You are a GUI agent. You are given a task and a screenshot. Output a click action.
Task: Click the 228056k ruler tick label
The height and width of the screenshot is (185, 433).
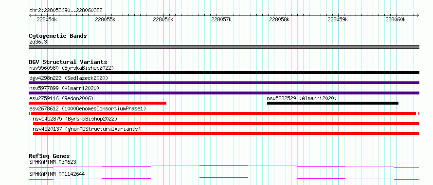(x=163, y=19)
